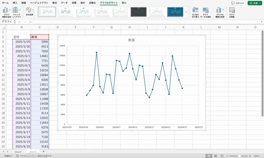The width and height of the screenshot is (264, 158).
Task: Click the chart title 数値
Action: (131, 40)
